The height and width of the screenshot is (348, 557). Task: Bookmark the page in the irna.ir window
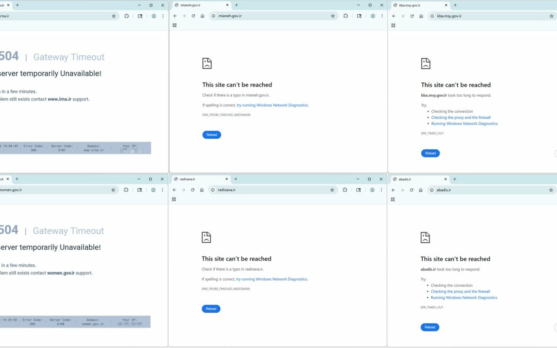coord(114,16)
